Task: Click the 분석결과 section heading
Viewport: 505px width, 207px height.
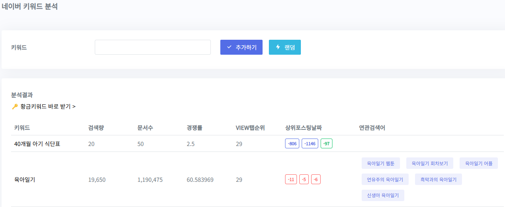Action: [22, 95]
